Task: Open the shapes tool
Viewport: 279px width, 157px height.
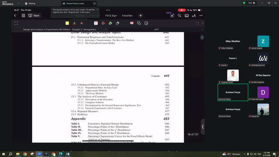Action: (x=139, y=23)
